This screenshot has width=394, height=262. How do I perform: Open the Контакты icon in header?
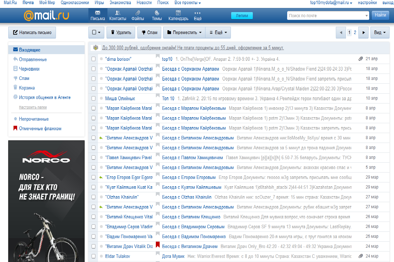click(x=117, y=13)
